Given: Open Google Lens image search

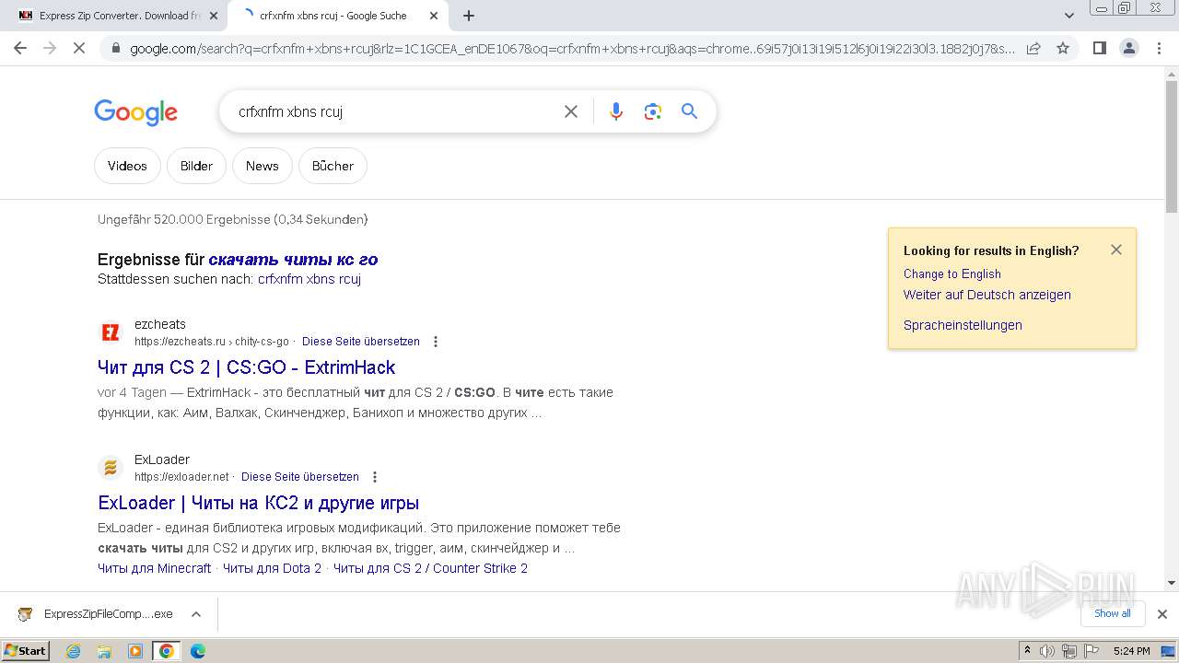Looking at the screenshot, I should [653, 111].
